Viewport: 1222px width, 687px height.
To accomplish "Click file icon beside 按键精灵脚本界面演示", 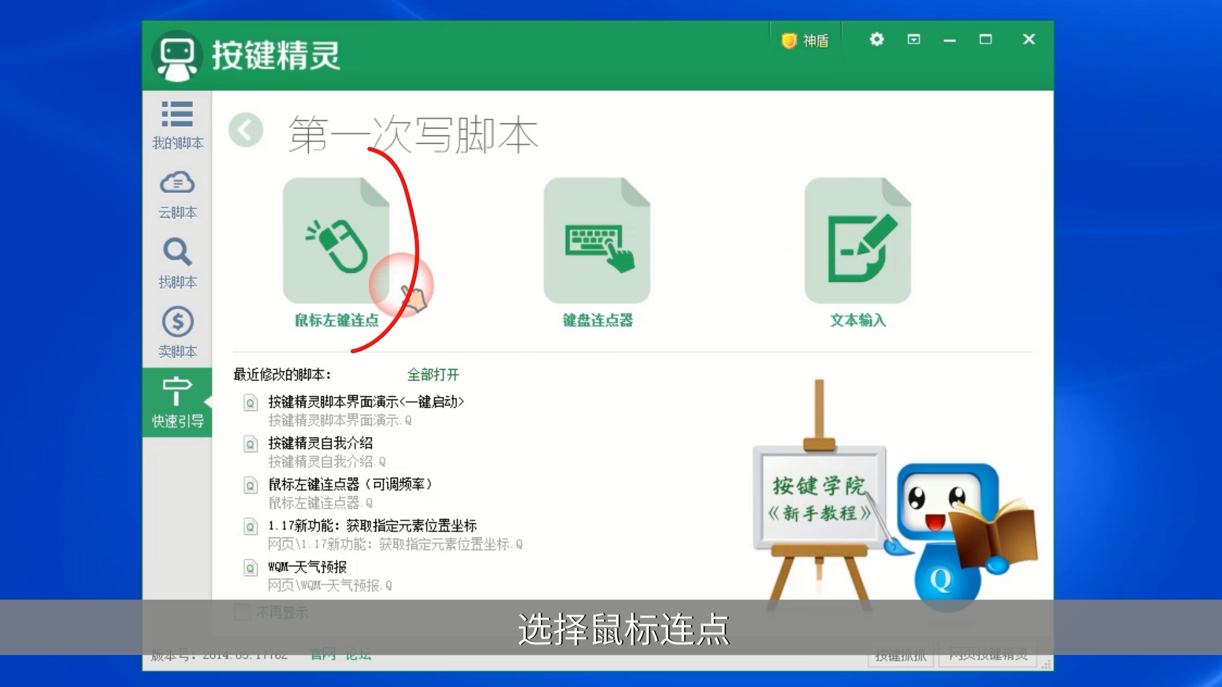I will coord(251,403).
